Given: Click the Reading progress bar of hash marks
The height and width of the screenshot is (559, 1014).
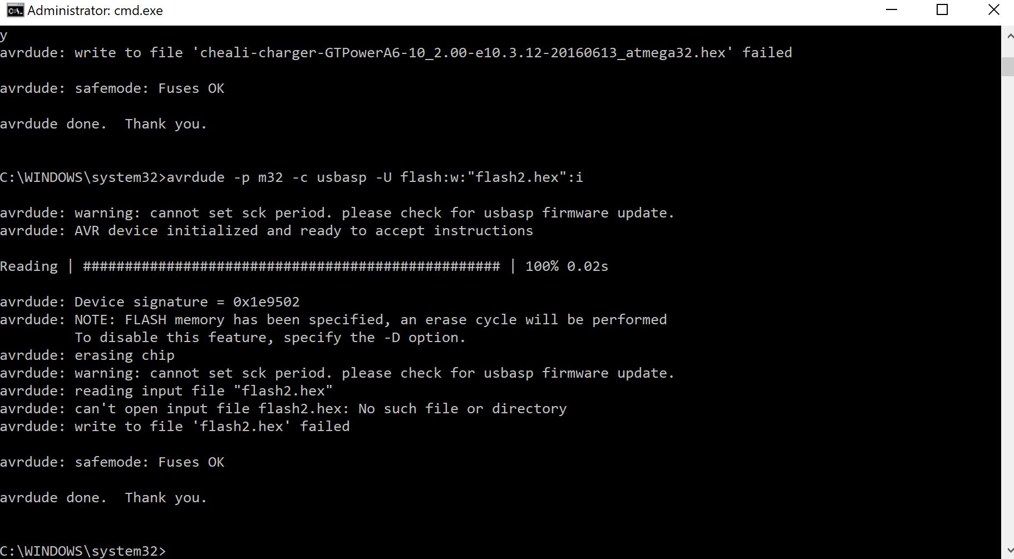Looking at the screenshot, I should (x=291, y=266).
